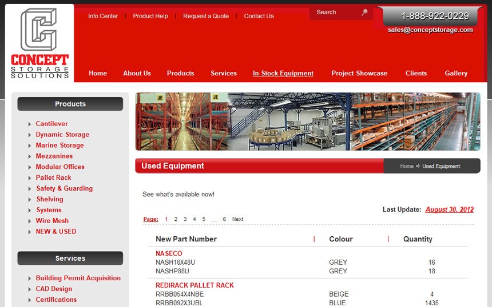492x307 pixels.
Task: Open the Info Center link
Action: pos(103,16)
